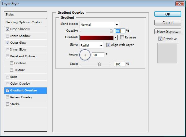Enable the Satin checkbox
This screenshot has width=186, height=137.
7,77
